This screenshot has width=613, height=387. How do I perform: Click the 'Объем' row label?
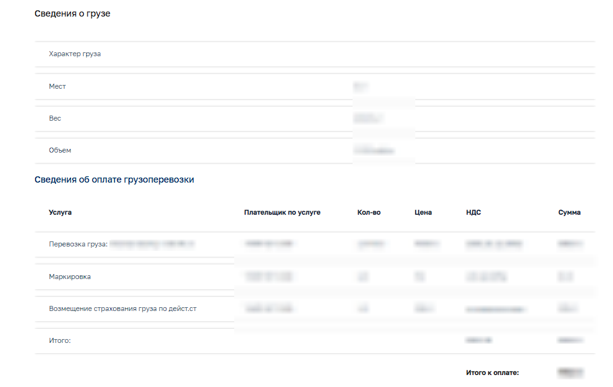(x=60, y=150)
